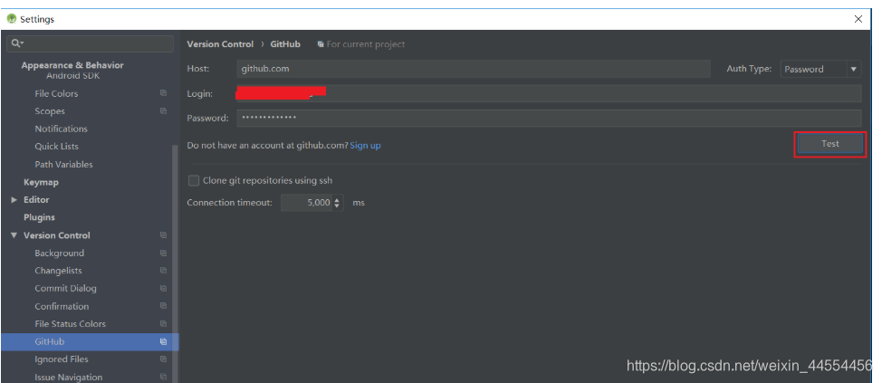Click project-level icon beside Scopes
882x383 pixels.
[x=163, y=110]
